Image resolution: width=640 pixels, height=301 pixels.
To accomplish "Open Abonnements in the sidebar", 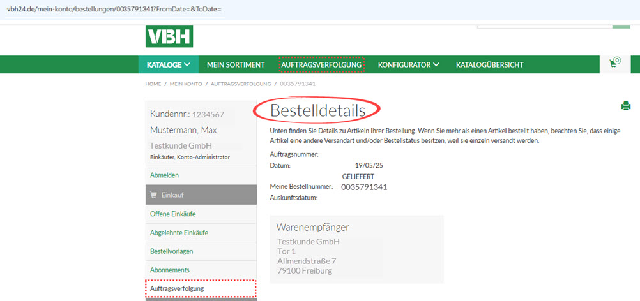I will pyautogui.click(x=170, y=270).
